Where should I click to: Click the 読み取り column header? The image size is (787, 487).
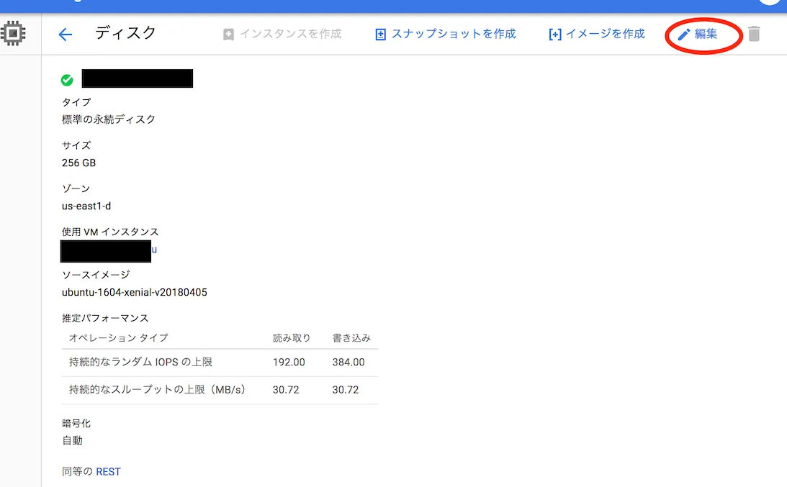point(292,337)
